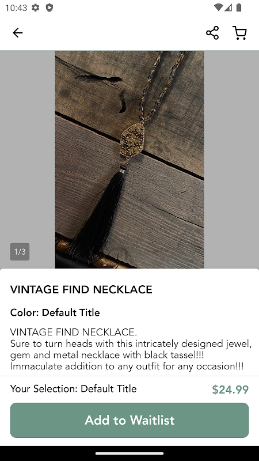The height and width of the screenshot is (461, 259).
Task: Add to Waitlist button
Action: coord(129,420)
